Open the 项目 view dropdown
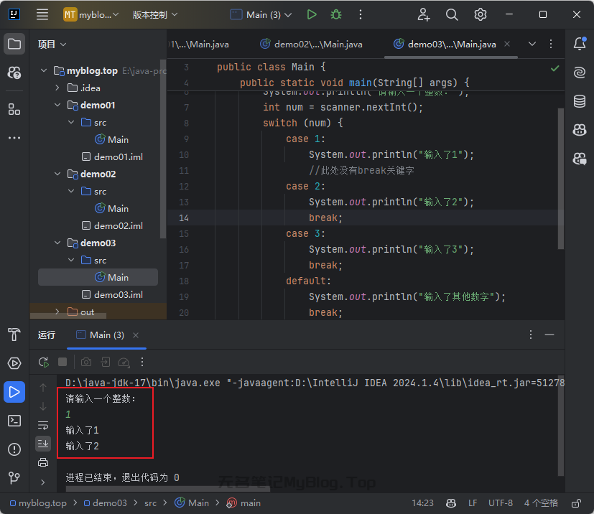 (52, 45)
